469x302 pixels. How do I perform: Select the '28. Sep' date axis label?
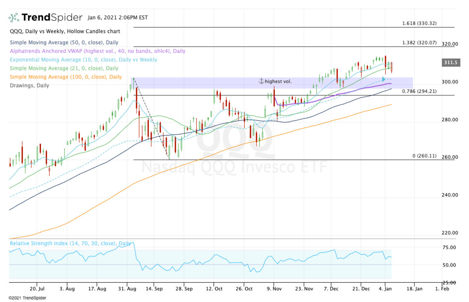pyautogui.click(x=184, y=289)
